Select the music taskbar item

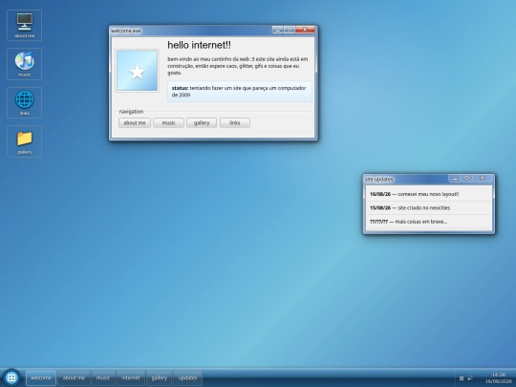click(x=103, y=378)
